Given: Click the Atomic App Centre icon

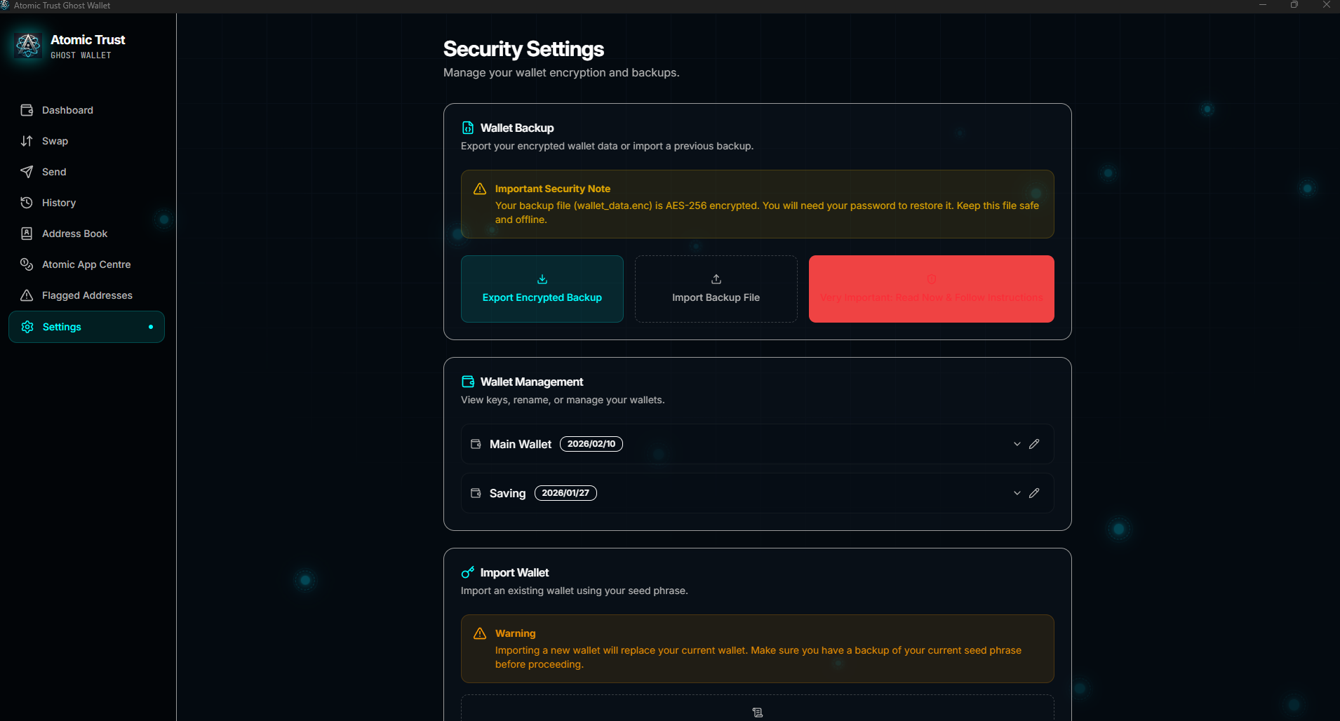Looking at the screenshot, I should tap(27, 264).
